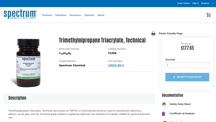Open the shopping cart icon
Screen dimensions: 216x122
pyautogui.click(x=208, y=15)
